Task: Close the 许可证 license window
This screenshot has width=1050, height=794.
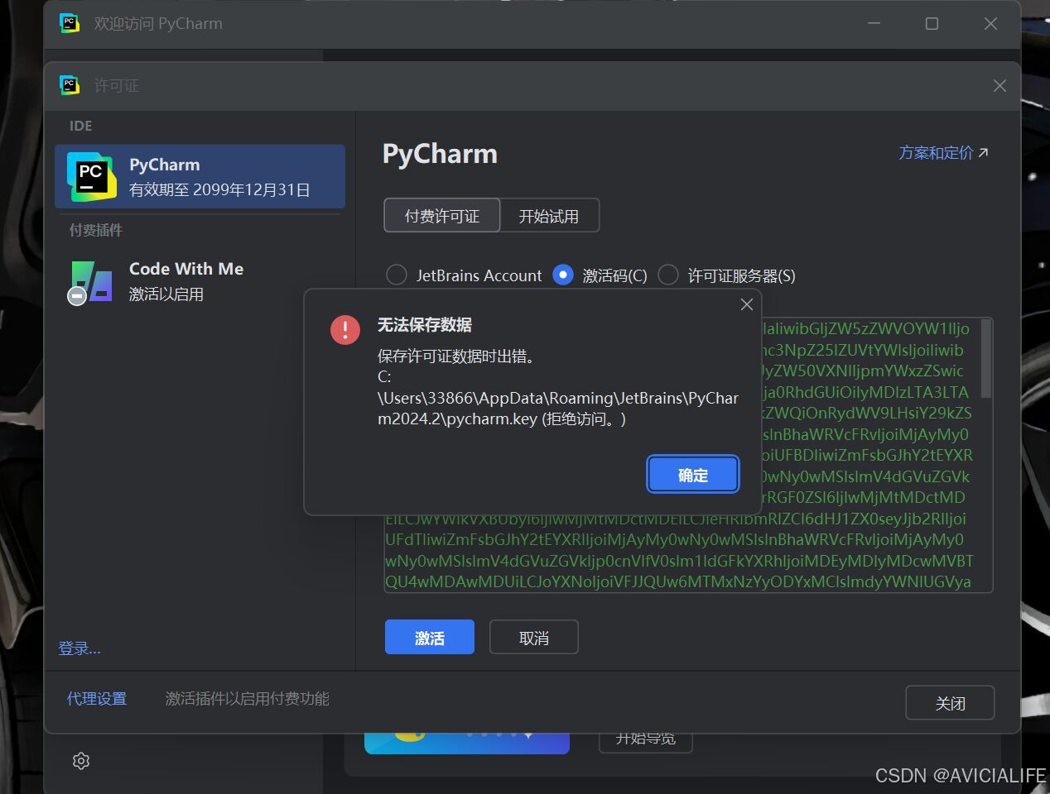Action: (x=999, y=86)
